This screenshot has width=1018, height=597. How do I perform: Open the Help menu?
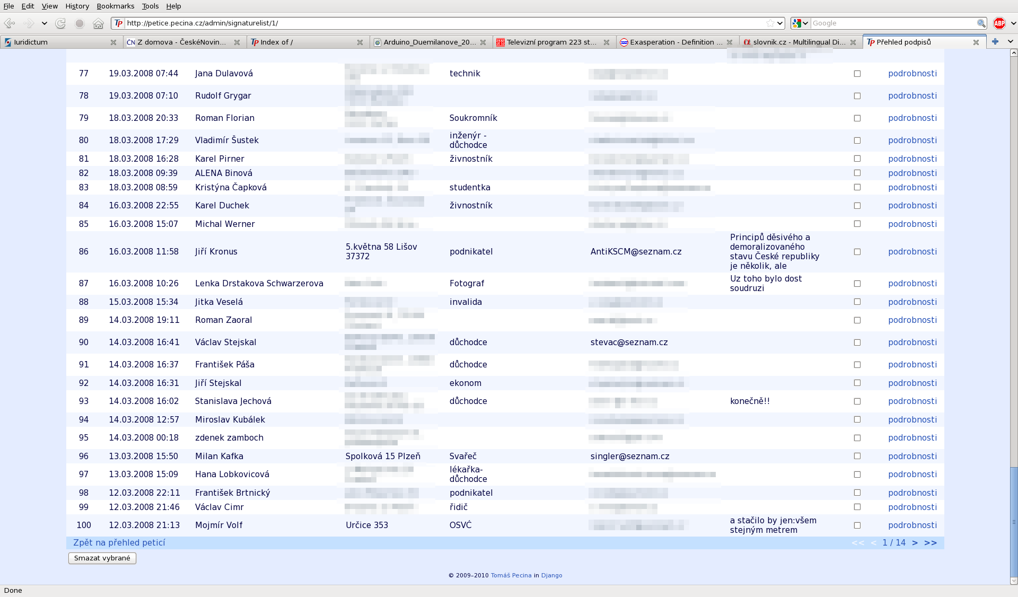pos(173,6)
